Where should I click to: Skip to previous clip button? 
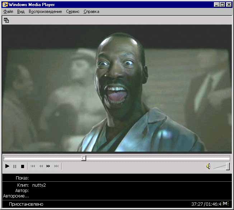click(x=33, y=166)
